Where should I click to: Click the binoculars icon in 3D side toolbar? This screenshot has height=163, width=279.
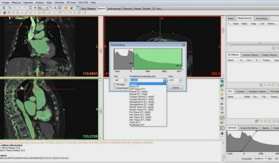coord(222,123)
